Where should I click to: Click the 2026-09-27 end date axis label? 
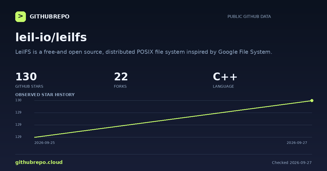pyautogui.click(x=297, y=142)
